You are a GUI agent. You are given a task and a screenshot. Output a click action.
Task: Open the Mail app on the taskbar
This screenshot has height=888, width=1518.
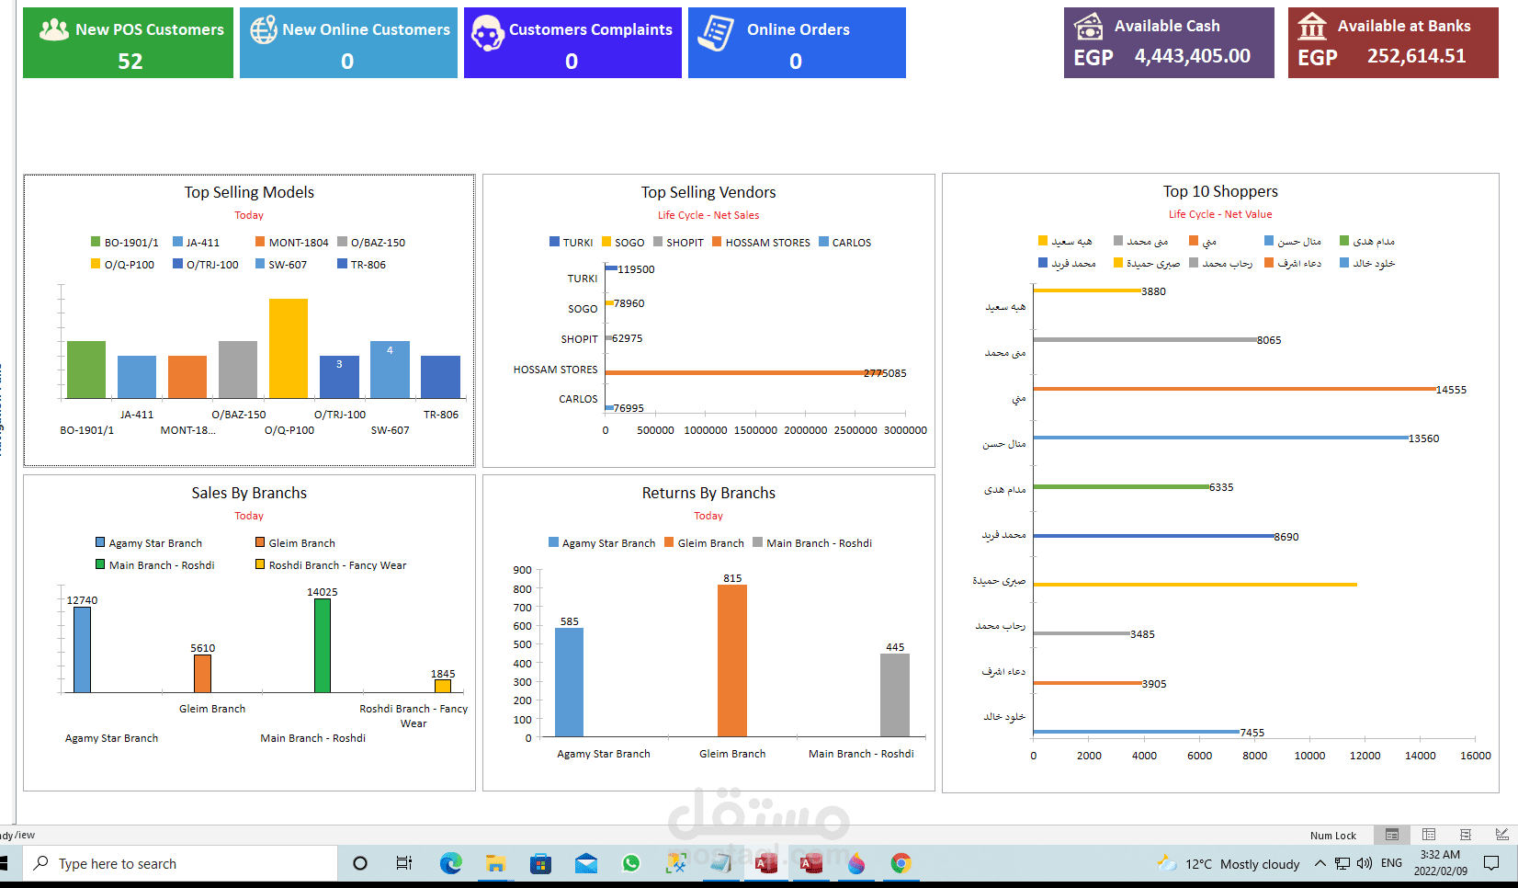point(585,863)
